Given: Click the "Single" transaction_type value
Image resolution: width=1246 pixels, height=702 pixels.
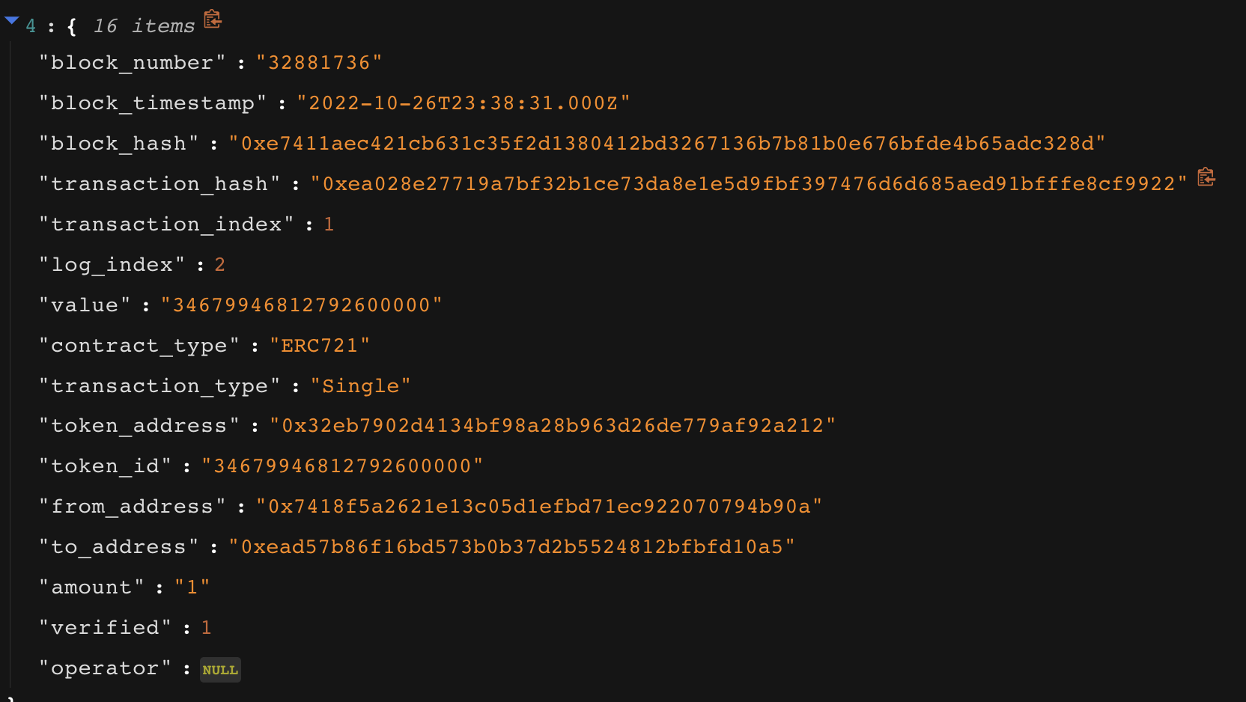Looking at the screenshot, I should (x=360, y=386).
